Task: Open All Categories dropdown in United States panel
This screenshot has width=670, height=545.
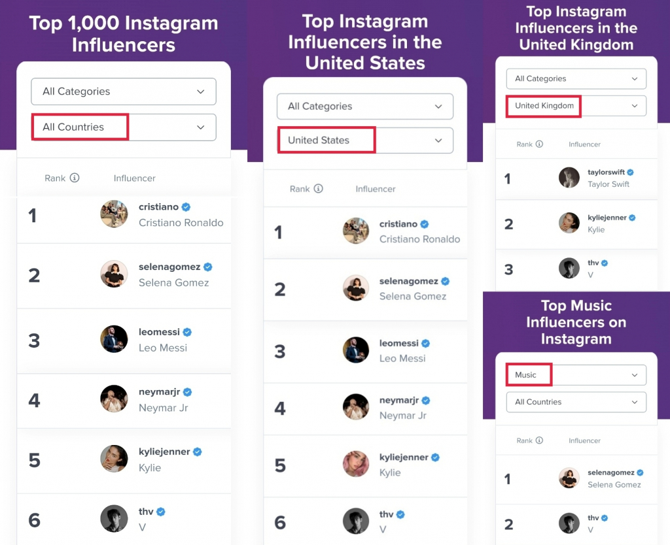Action: (x=365, y=107)
